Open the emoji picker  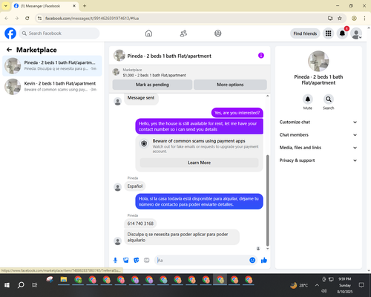(x=252, y=260)
